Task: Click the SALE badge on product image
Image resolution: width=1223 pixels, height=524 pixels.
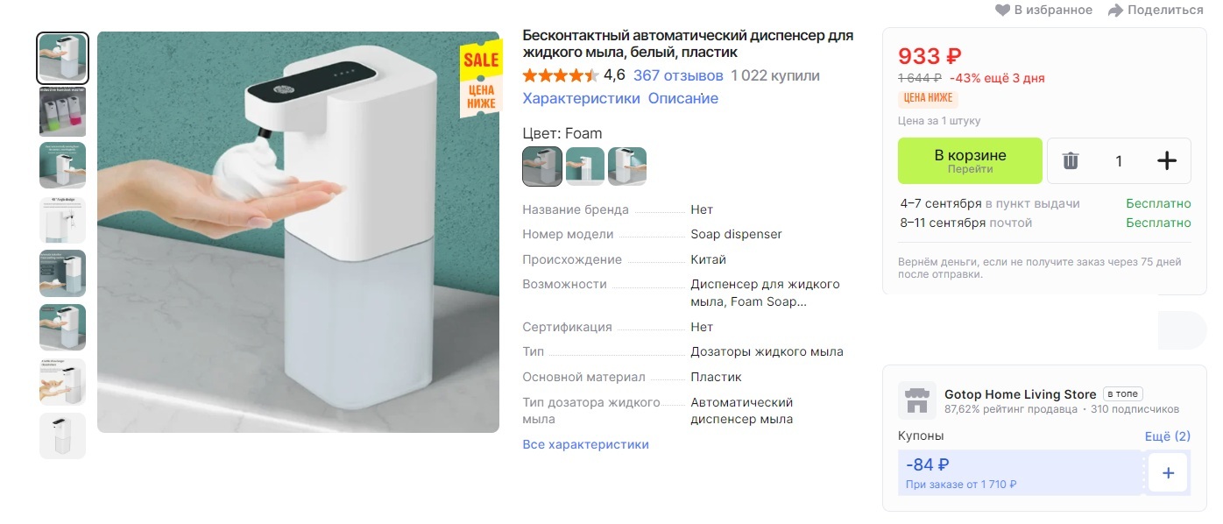Action: tap(481, 80)
